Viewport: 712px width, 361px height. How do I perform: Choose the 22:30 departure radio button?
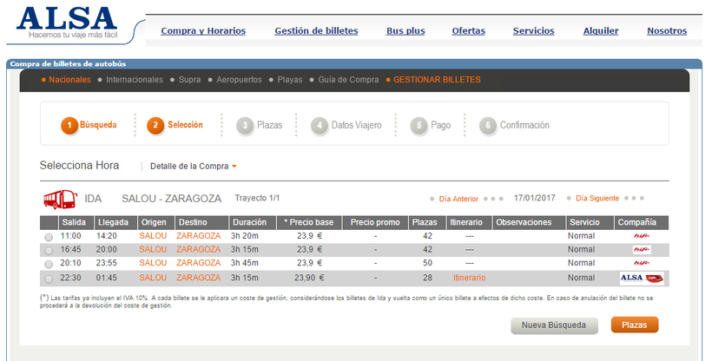pyautogui.click(x=49, y=279)
